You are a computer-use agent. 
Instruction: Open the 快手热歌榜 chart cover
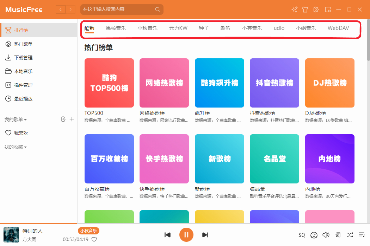point(164,159)
